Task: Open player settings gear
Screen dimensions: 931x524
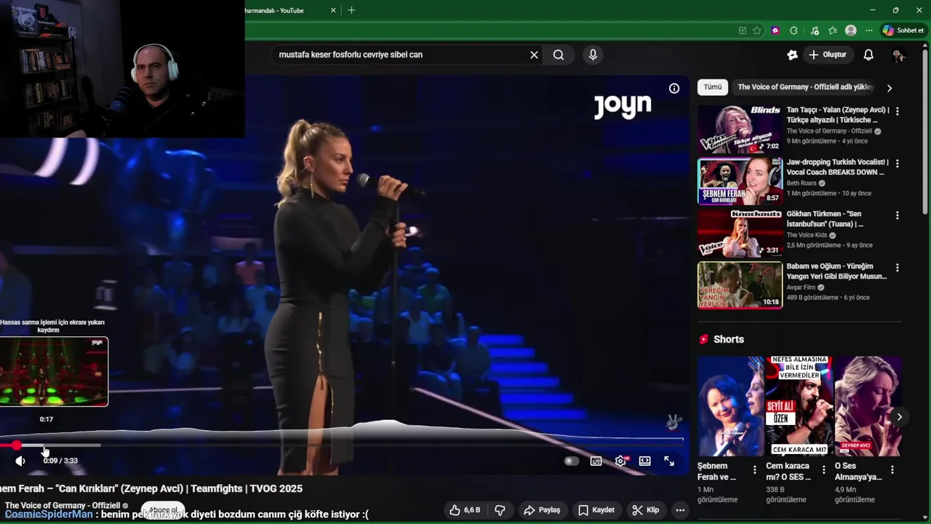Action: click(620, 461)
